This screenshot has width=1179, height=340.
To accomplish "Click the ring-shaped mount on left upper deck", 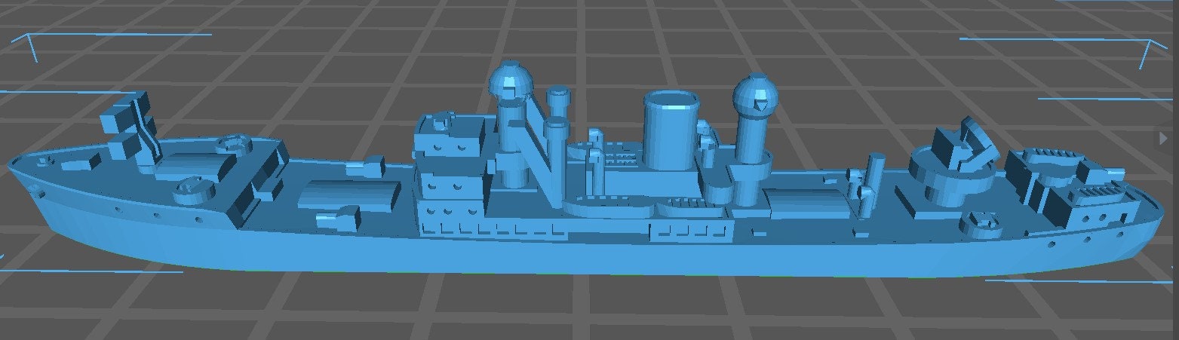I will point(234,143).
